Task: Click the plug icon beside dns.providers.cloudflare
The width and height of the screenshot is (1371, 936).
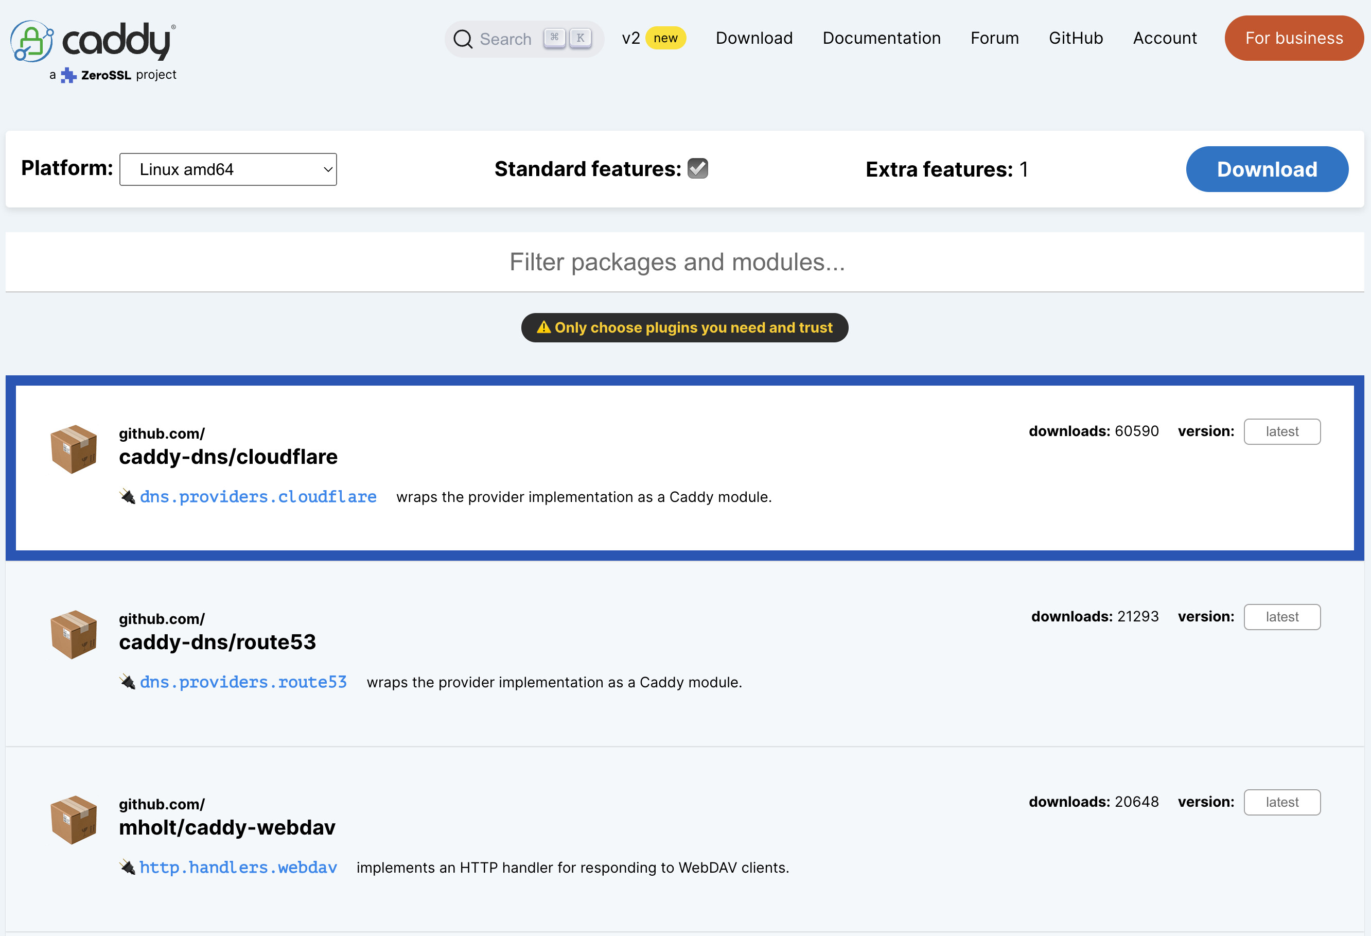Action: pyautogui.click(x=128, y=496)
